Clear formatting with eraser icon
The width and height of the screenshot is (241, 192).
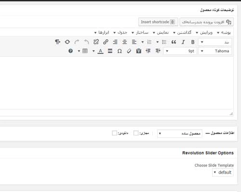(129, 51)
